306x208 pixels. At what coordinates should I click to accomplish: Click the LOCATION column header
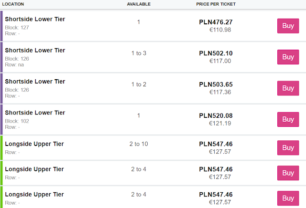click(13, 4)
